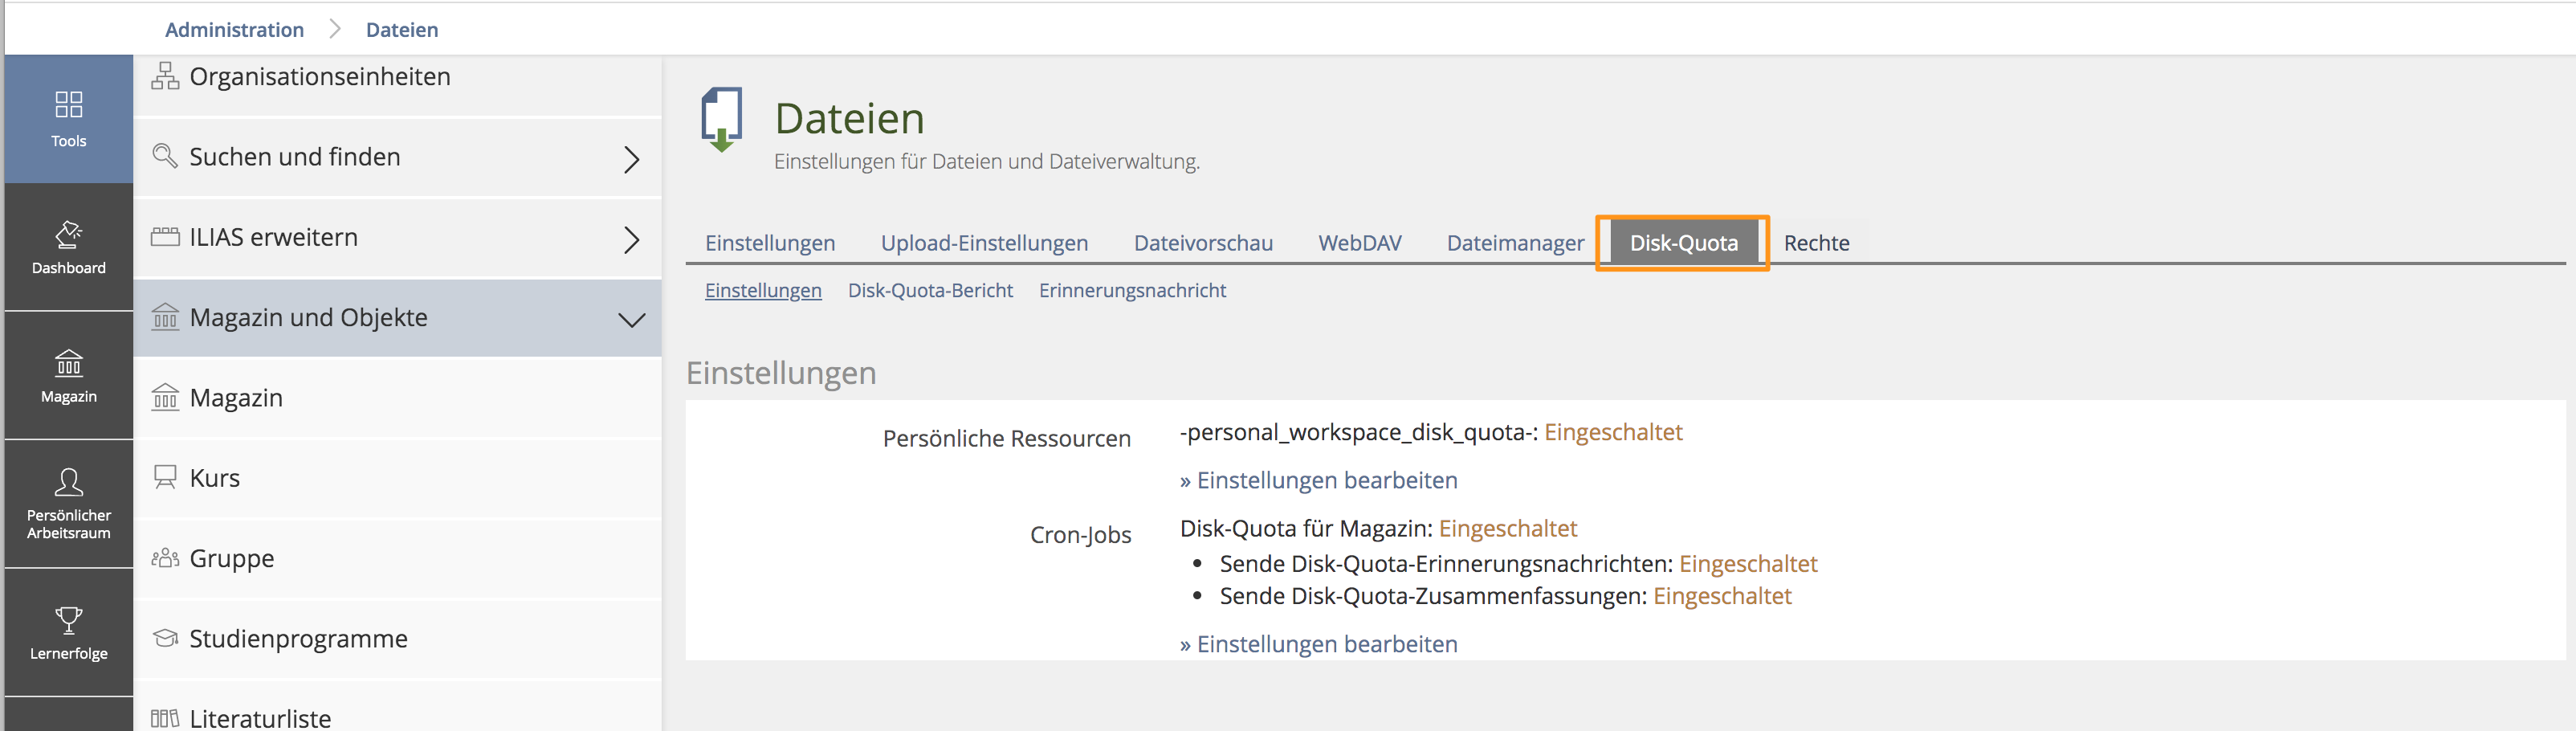Go to the Dashboard icon in sidebar
This screenshot has height=731, width=2576.
[x=68, y=234]
